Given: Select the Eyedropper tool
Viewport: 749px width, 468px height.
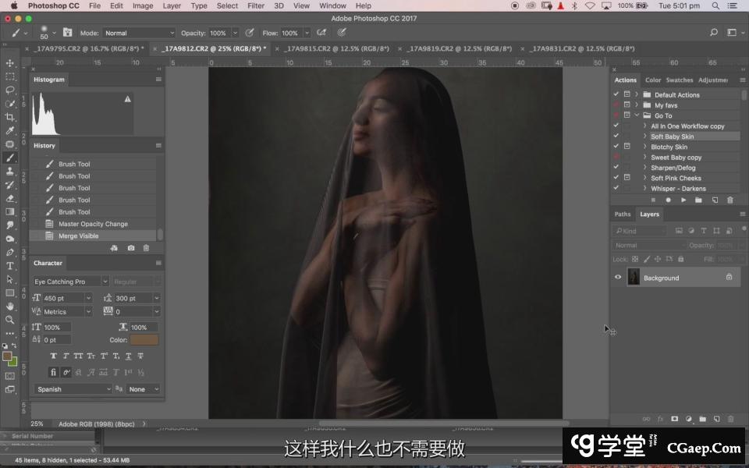Looking at the screenshot, I should [10, 130].
